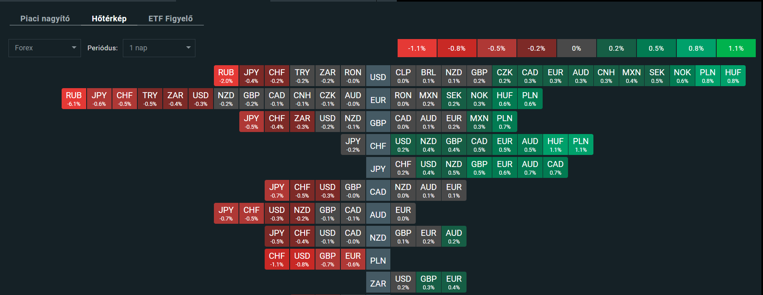Open the HUF 1.1% tile in CHF row
Viewport: 763px width, 295px height.
tap(556, 144)
